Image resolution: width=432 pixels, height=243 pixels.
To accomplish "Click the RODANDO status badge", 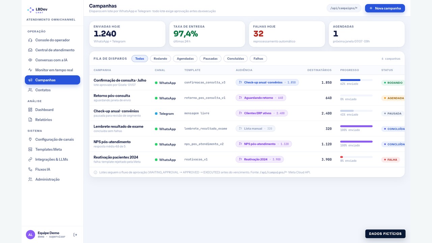I will (393, 83).
